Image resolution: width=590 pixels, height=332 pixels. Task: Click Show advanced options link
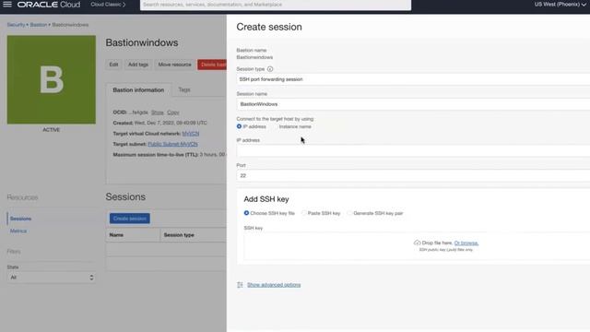tap(274, 285)
